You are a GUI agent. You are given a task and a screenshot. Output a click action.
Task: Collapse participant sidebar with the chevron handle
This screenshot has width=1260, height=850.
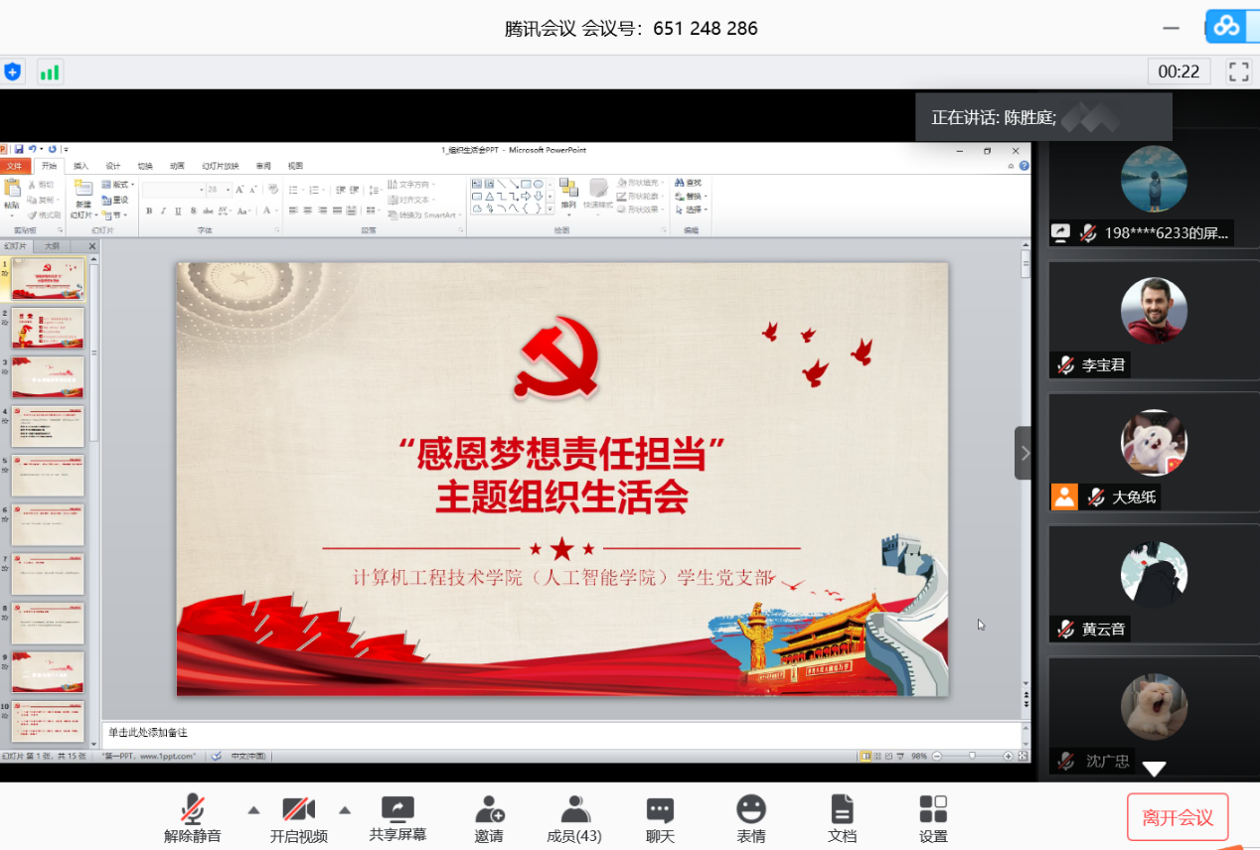(1024, 453)
